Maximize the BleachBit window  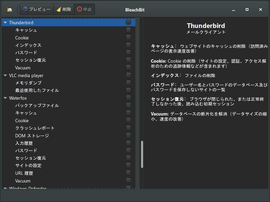pos(247,9)
